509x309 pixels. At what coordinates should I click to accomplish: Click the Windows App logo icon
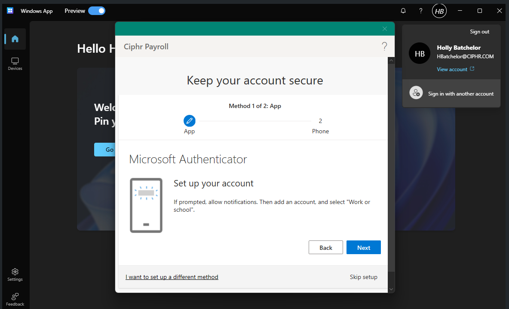[x=10, y=11]
